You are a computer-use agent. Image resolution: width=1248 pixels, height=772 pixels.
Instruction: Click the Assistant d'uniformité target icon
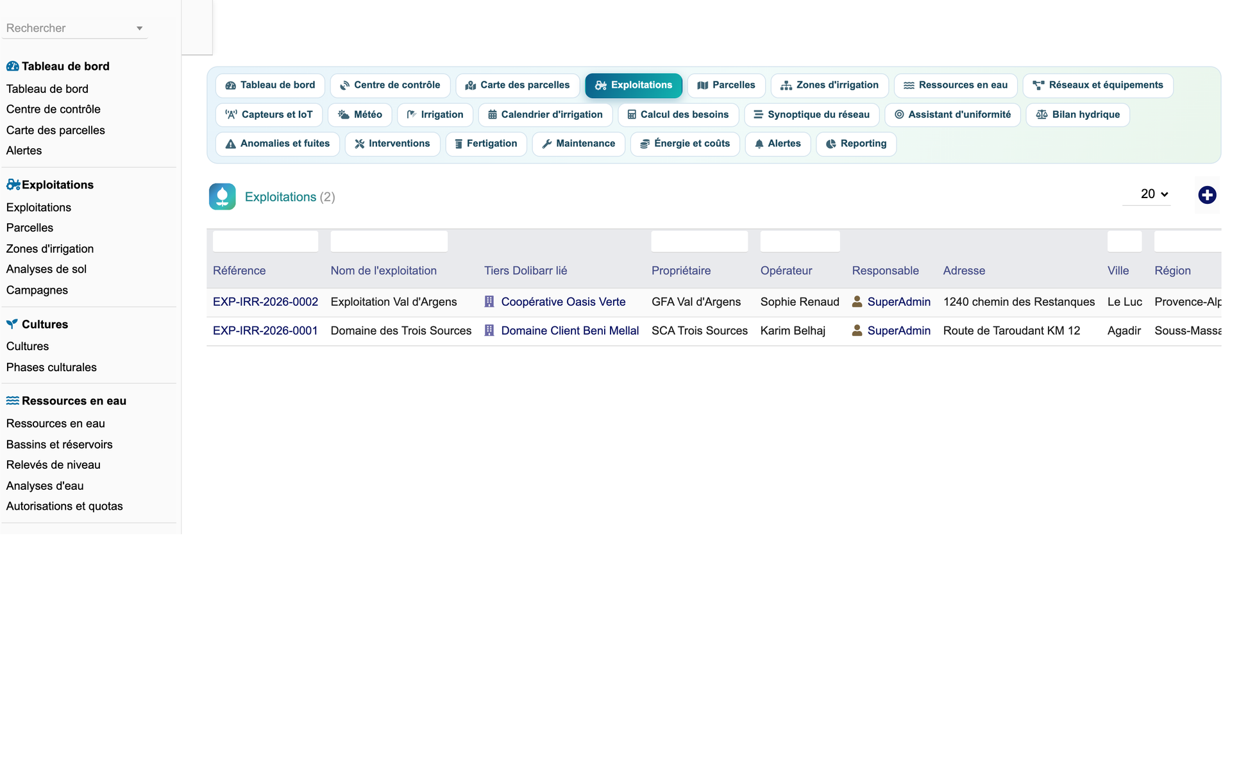coord(899,115)
